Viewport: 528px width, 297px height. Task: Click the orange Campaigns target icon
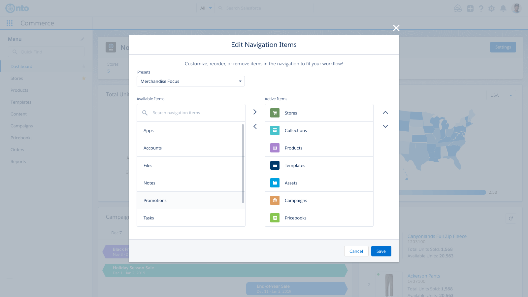(x=275, y=200)
